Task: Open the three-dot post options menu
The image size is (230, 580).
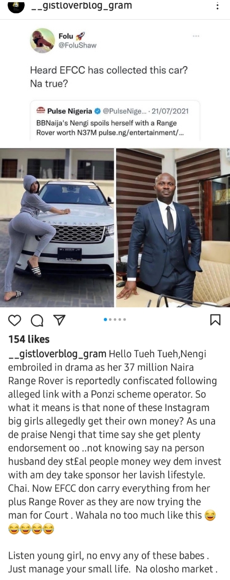Action: pos(218,6)
